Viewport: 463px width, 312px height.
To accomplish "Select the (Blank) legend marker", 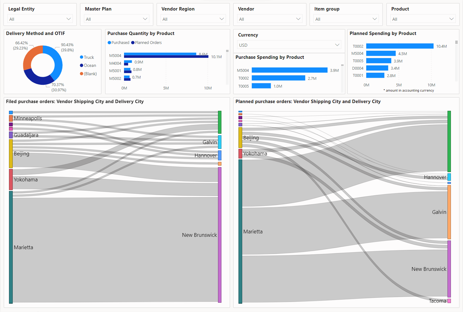I will (x=82, y=74).
